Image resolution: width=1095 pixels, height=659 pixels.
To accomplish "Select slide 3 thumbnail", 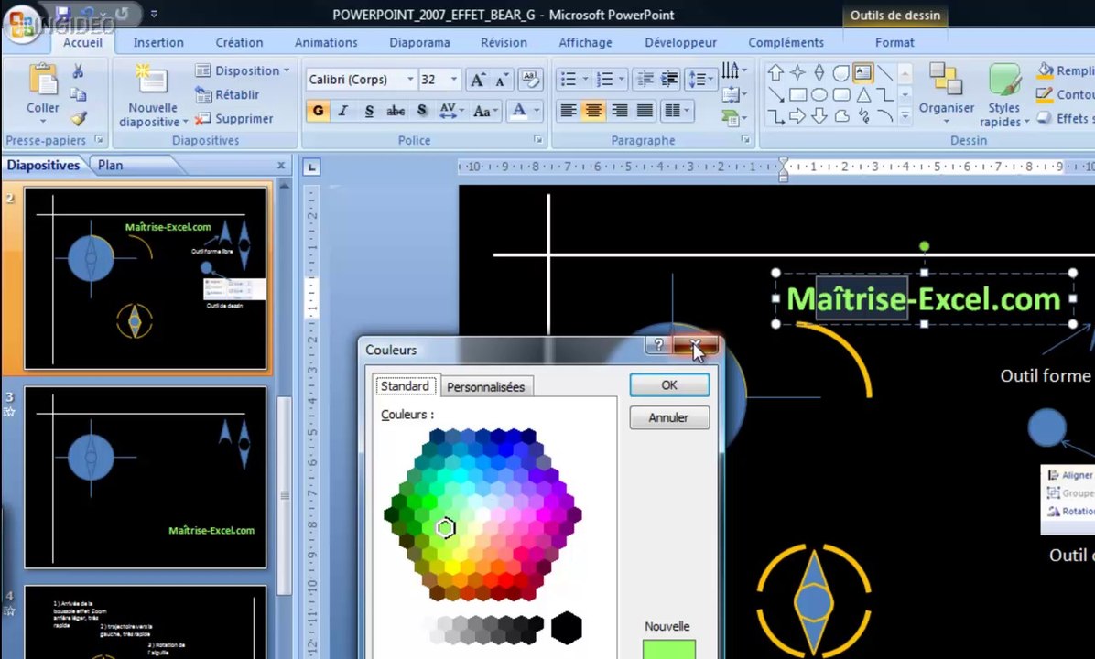I will pyautogui.click(x=146, y=478).
